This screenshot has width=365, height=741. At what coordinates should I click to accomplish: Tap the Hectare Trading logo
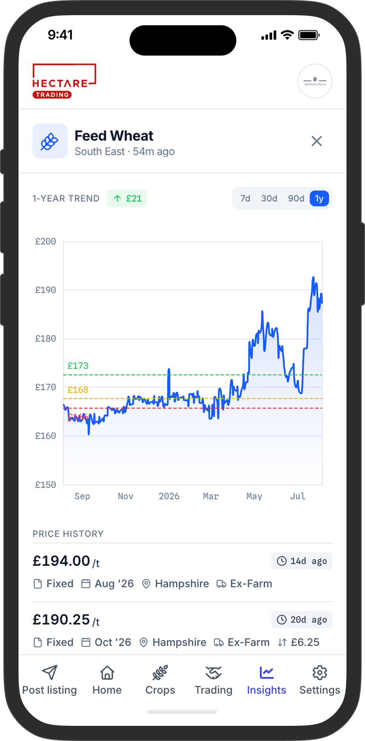[64, 81]
